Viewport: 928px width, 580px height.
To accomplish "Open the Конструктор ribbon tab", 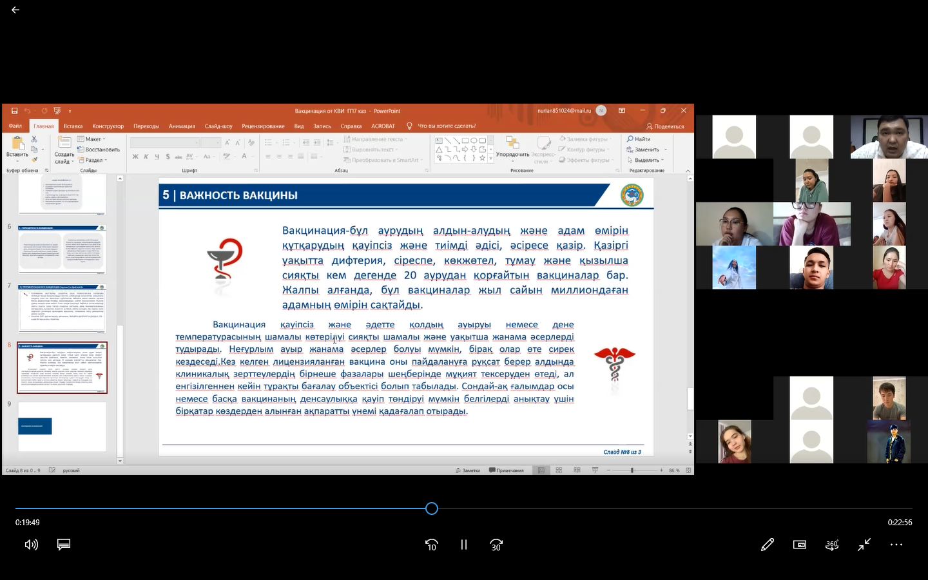I will coord(108,126).
